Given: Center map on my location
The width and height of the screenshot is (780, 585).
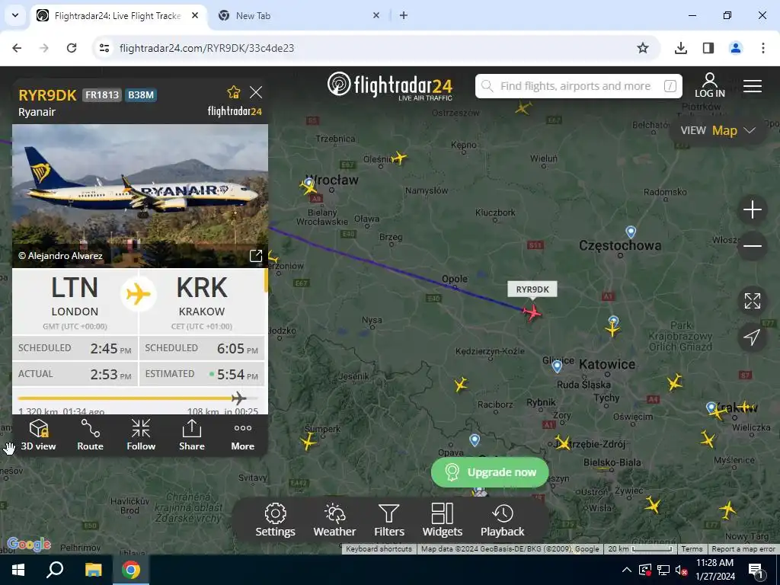Looking at the screenshot, I should click(752, 337).
